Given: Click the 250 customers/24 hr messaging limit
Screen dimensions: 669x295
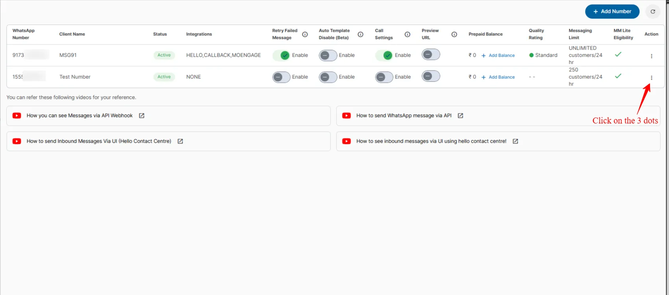Looking at the screenshot, I should tap(585, 77).
